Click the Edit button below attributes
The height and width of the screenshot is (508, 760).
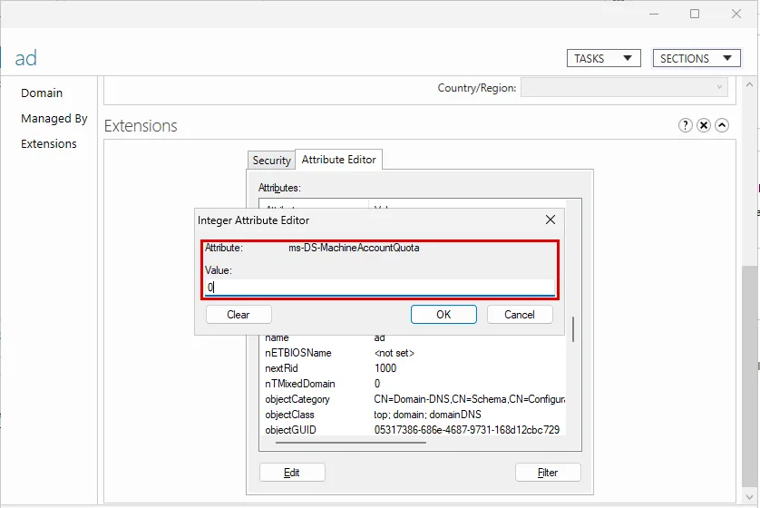coord(292,472)
